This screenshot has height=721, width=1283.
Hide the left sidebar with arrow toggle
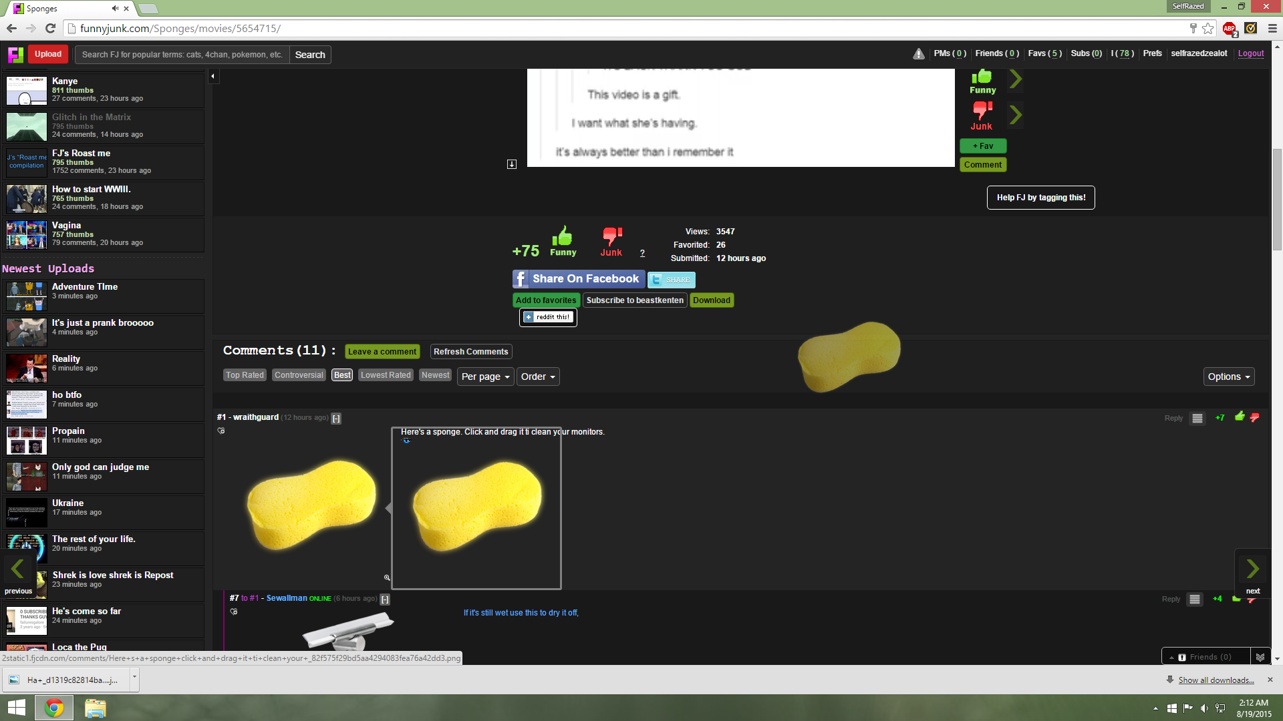point(213,77)
